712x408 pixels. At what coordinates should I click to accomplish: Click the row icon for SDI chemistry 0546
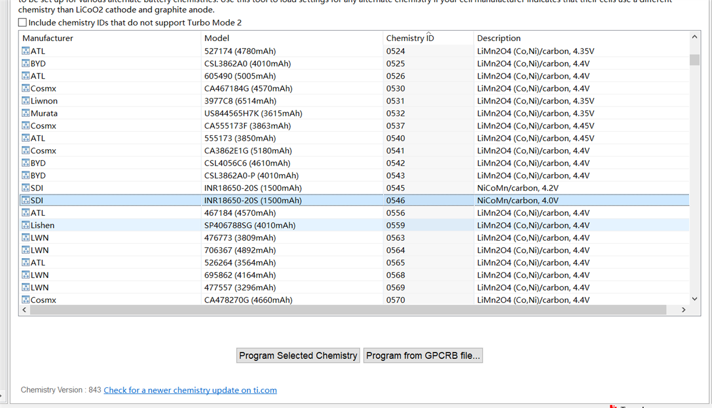click(x=25, y=200)
